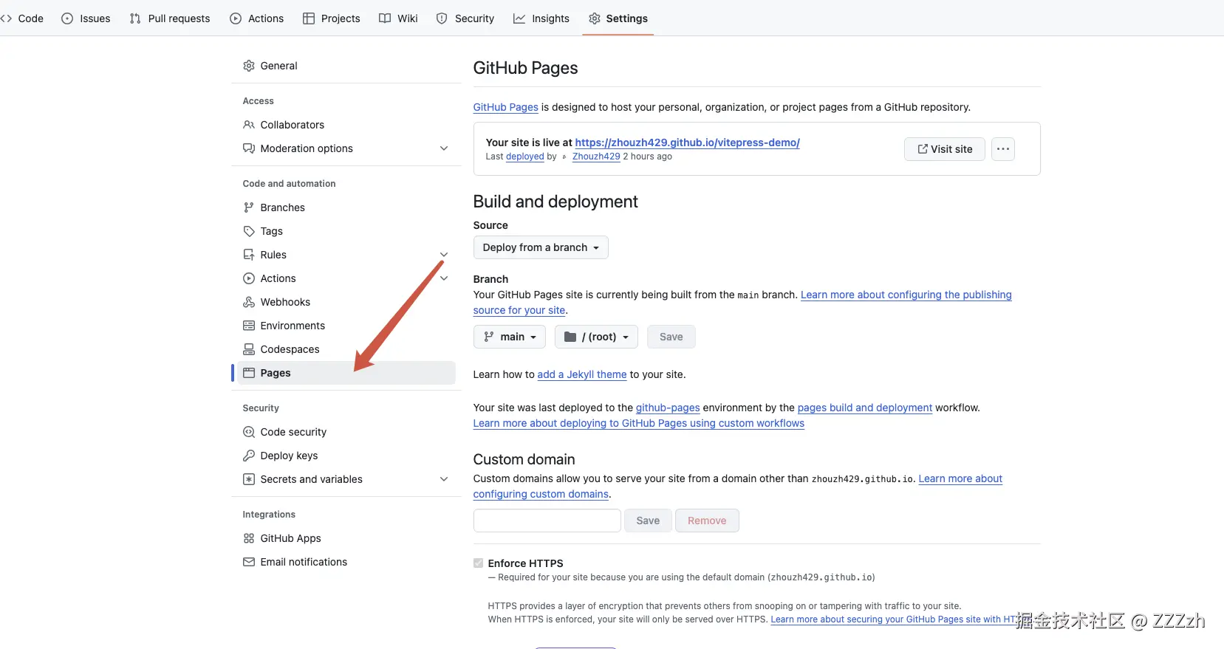Click the Codespaces icon

[x=249, y=349]
